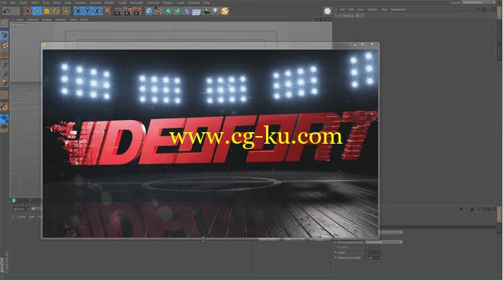The height and width of the screenshot is (282, 503).
Task: Open the green generators object icon
Action: [168, 11]
